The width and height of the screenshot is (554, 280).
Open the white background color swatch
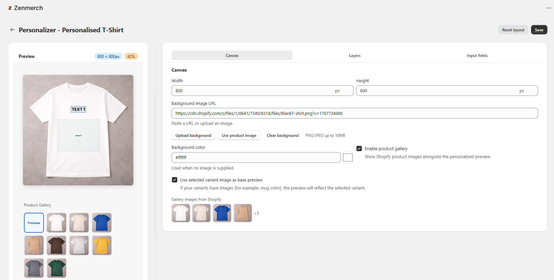347,157
